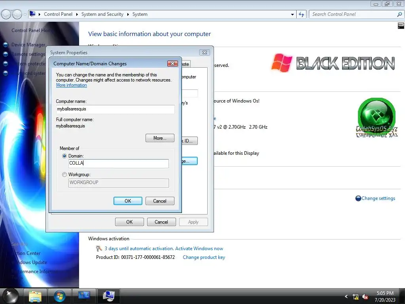
Task: Select the Workgroup radio button
Action: (64, 175)
